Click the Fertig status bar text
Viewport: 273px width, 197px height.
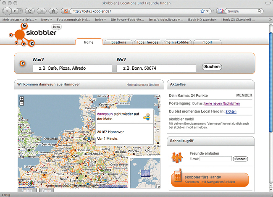pyautogui.click(x=6, y=195)
